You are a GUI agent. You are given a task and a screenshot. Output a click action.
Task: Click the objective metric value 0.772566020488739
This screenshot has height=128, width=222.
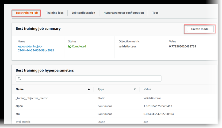tap(182, 46)
